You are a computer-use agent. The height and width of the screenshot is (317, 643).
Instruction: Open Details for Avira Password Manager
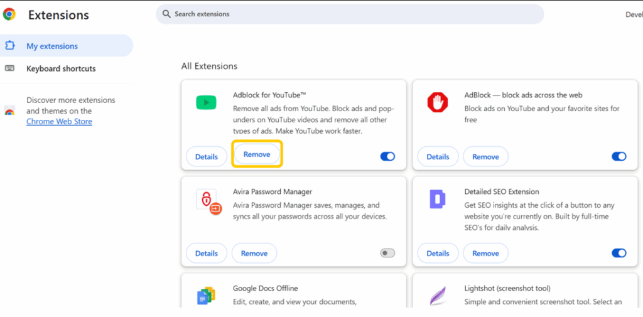click(206, 253)
